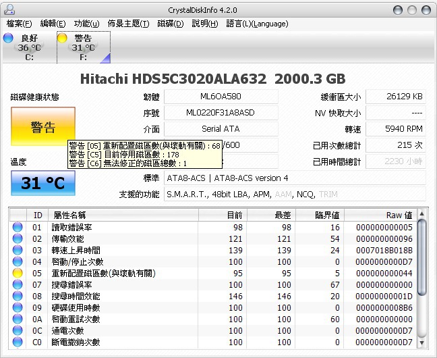Screen dimensions: 437x358
Task: Click the rotation rate value 5940 RPM
Action: tap(395, 129)
